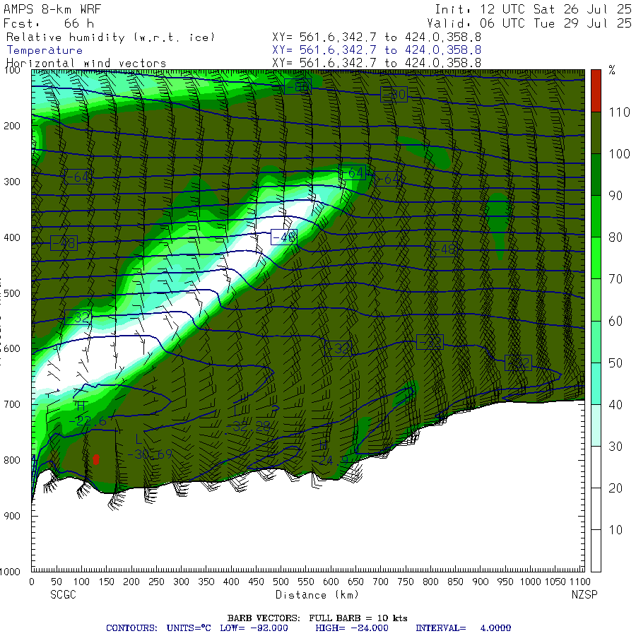The height and width of the screenshot is (636, 636).
Task: Click the Init 12 UTC Sat 26 Jul 25 text
Action: 533,9
